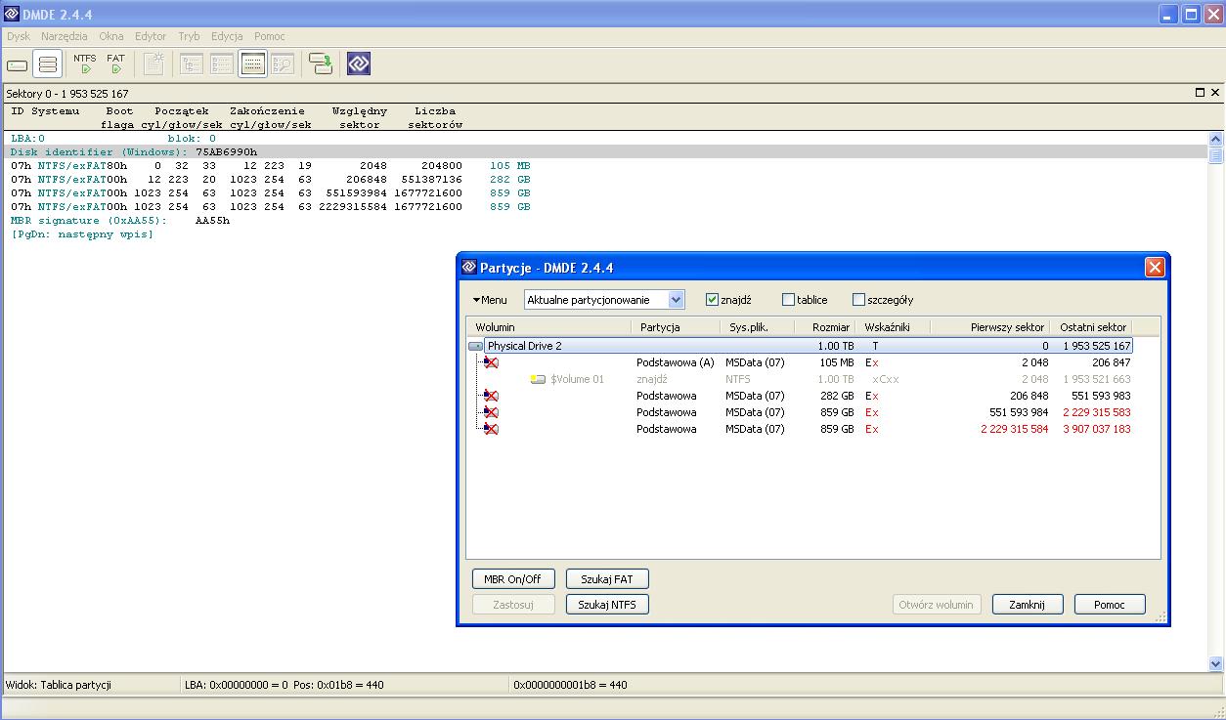Open the Okna menu

(111, 36)
